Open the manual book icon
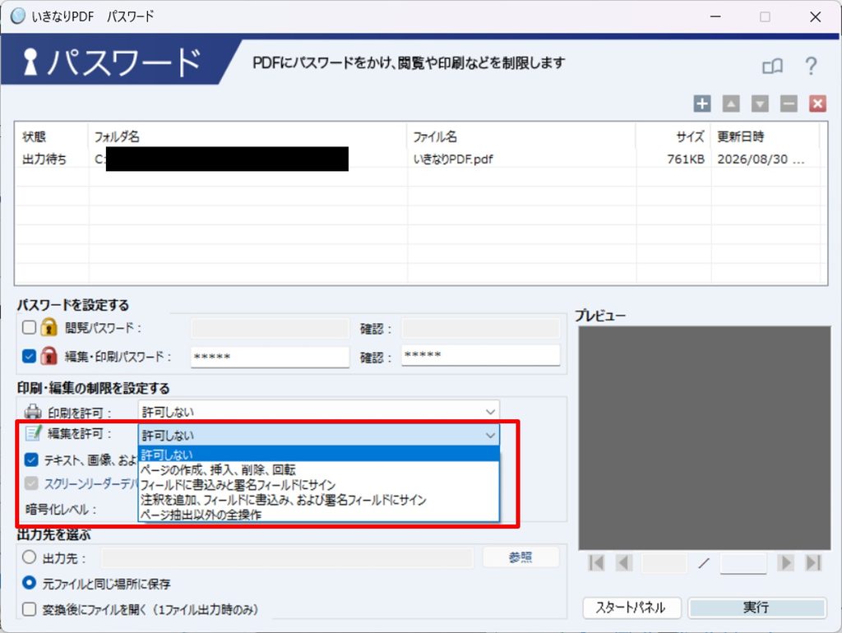 (773, 67)
